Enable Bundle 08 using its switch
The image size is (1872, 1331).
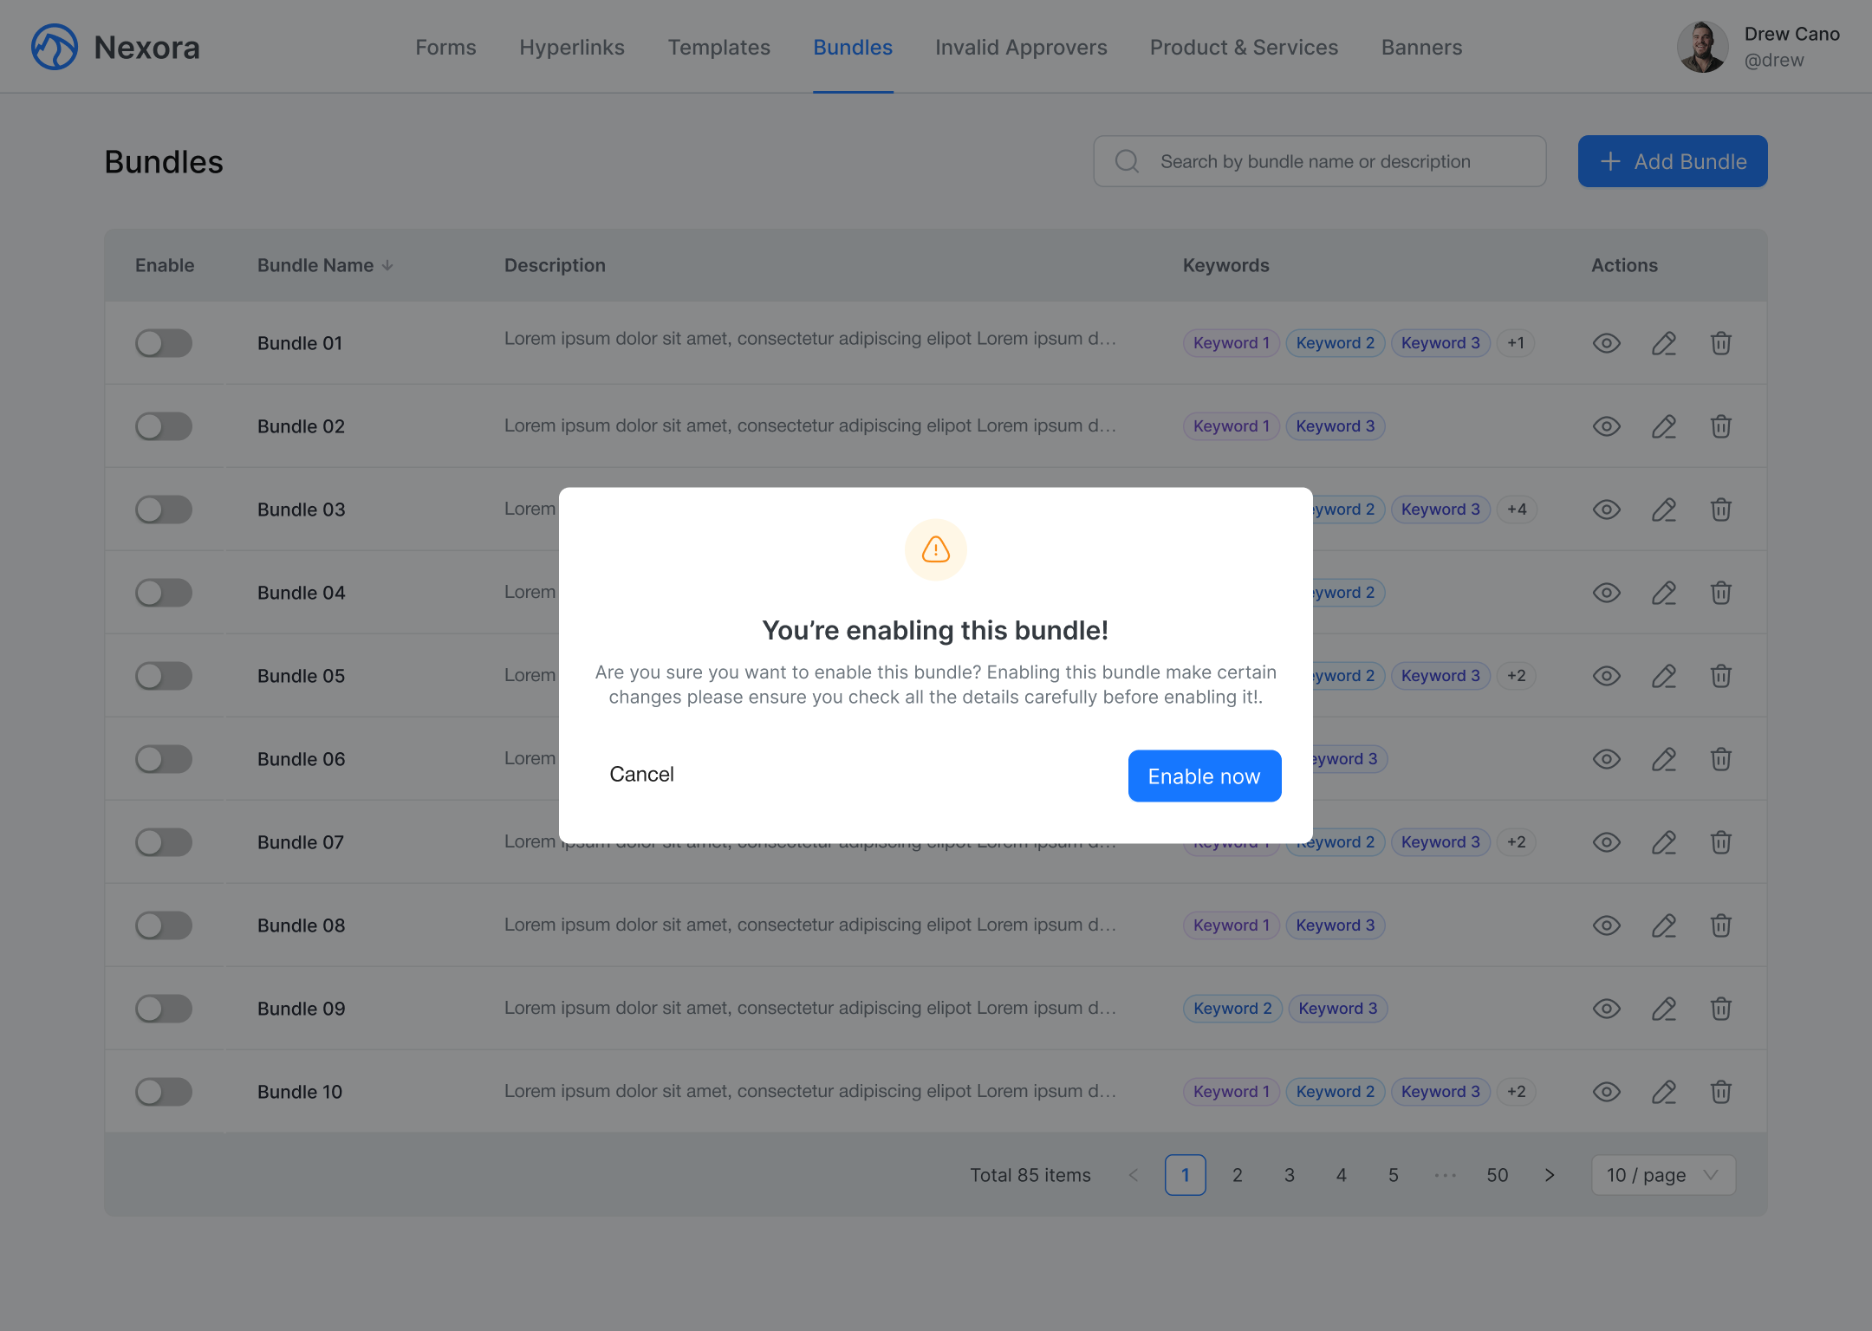(x=164, y=925)
